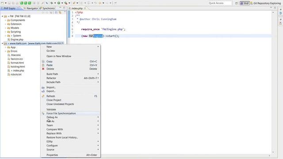Click the Print toolbar icon
Viewport: 283px width, 159px height.
pyautogui.click(x=17, y=3)
